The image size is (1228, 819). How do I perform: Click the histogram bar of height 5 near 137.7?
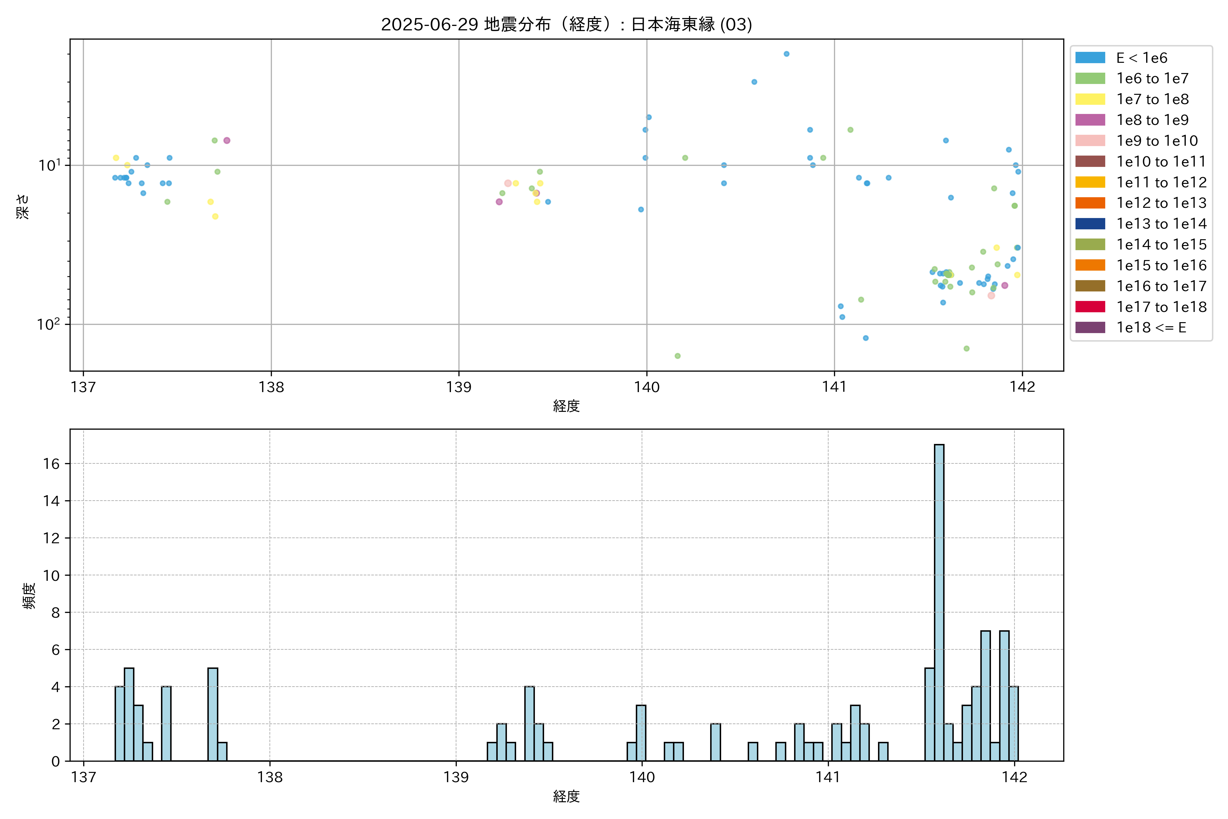point(213,714)
